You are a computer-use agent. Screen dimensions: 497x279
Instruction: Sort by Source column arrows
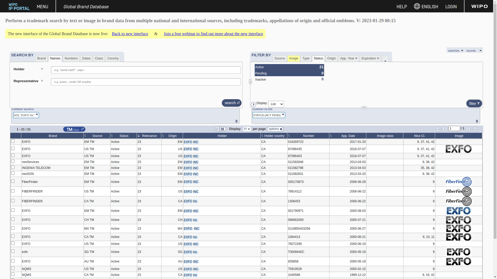(x=85, y=136)
